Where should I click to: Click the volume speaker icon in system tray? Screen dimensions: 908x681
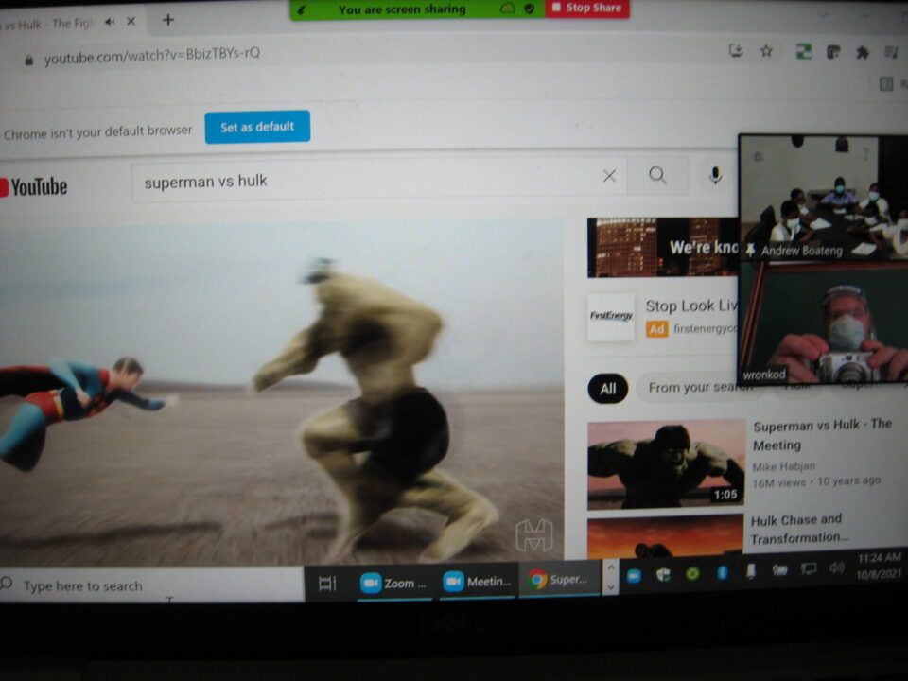(x=836, y=567)
